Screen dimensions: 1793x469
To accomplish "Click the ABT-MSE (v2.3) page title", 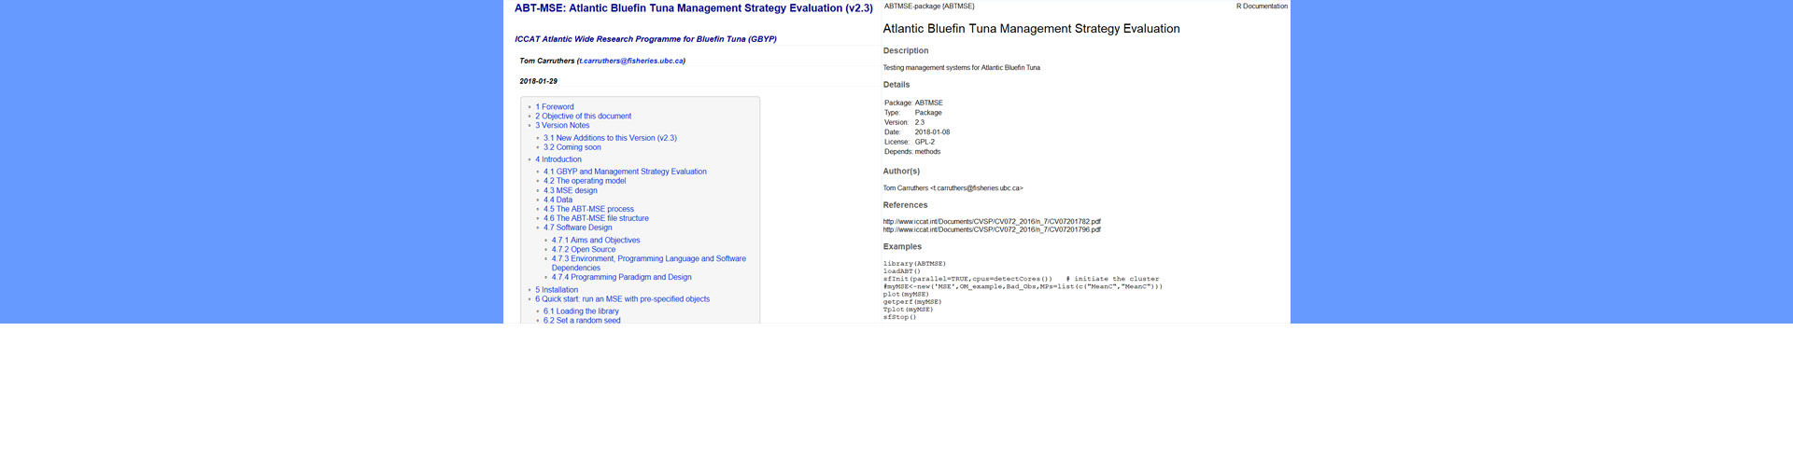I will (x=694, y=8).
